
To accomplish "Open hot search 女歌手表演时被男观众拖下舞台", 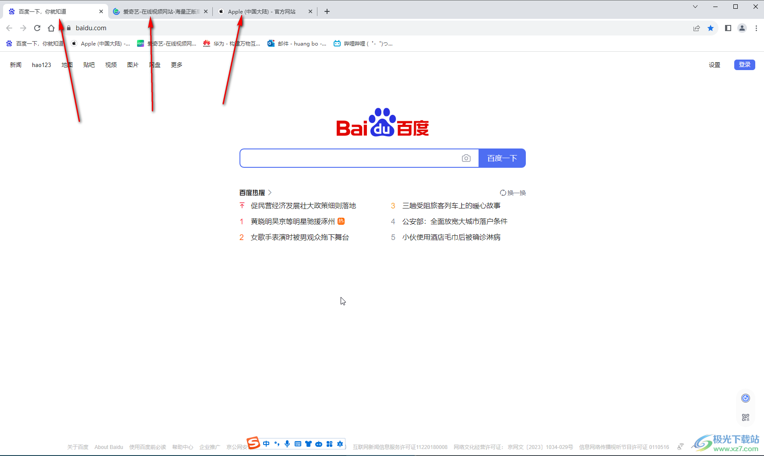I will [300, 237].
